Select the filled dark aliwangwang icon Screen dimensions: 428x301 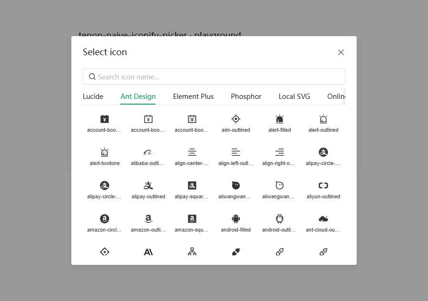pos(236,185)
